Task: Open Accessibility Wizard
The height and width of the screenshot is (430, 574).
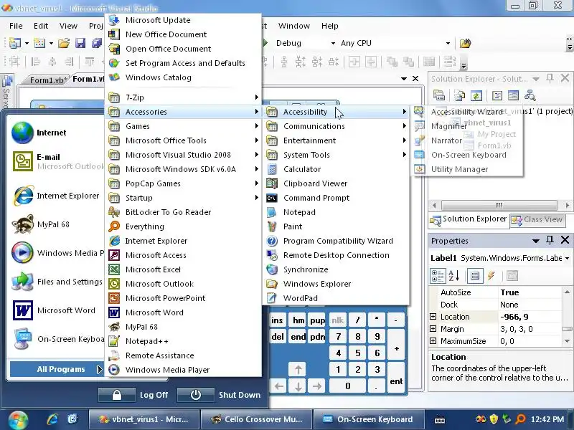Action: click(x=467, y=112)
